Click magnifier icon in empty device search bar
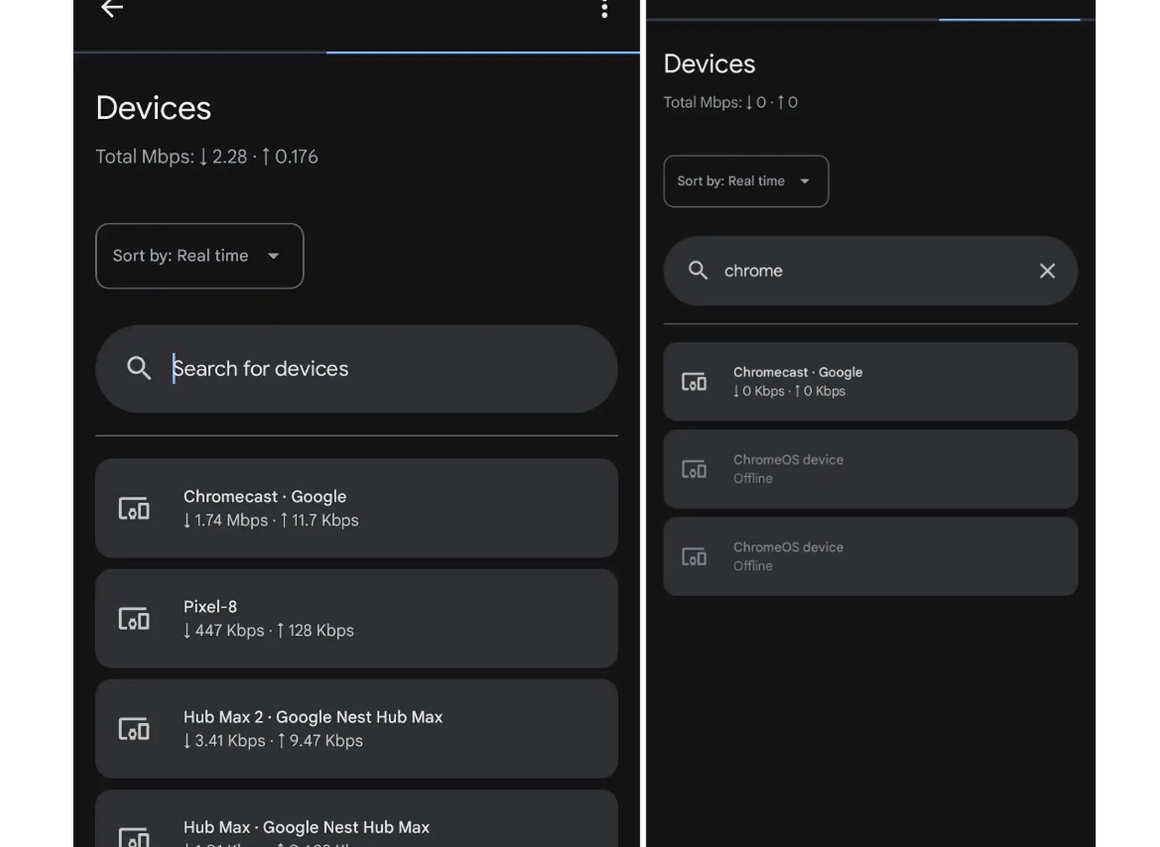The width and height of the screenshot is (1160, 847). click(138, 368)
